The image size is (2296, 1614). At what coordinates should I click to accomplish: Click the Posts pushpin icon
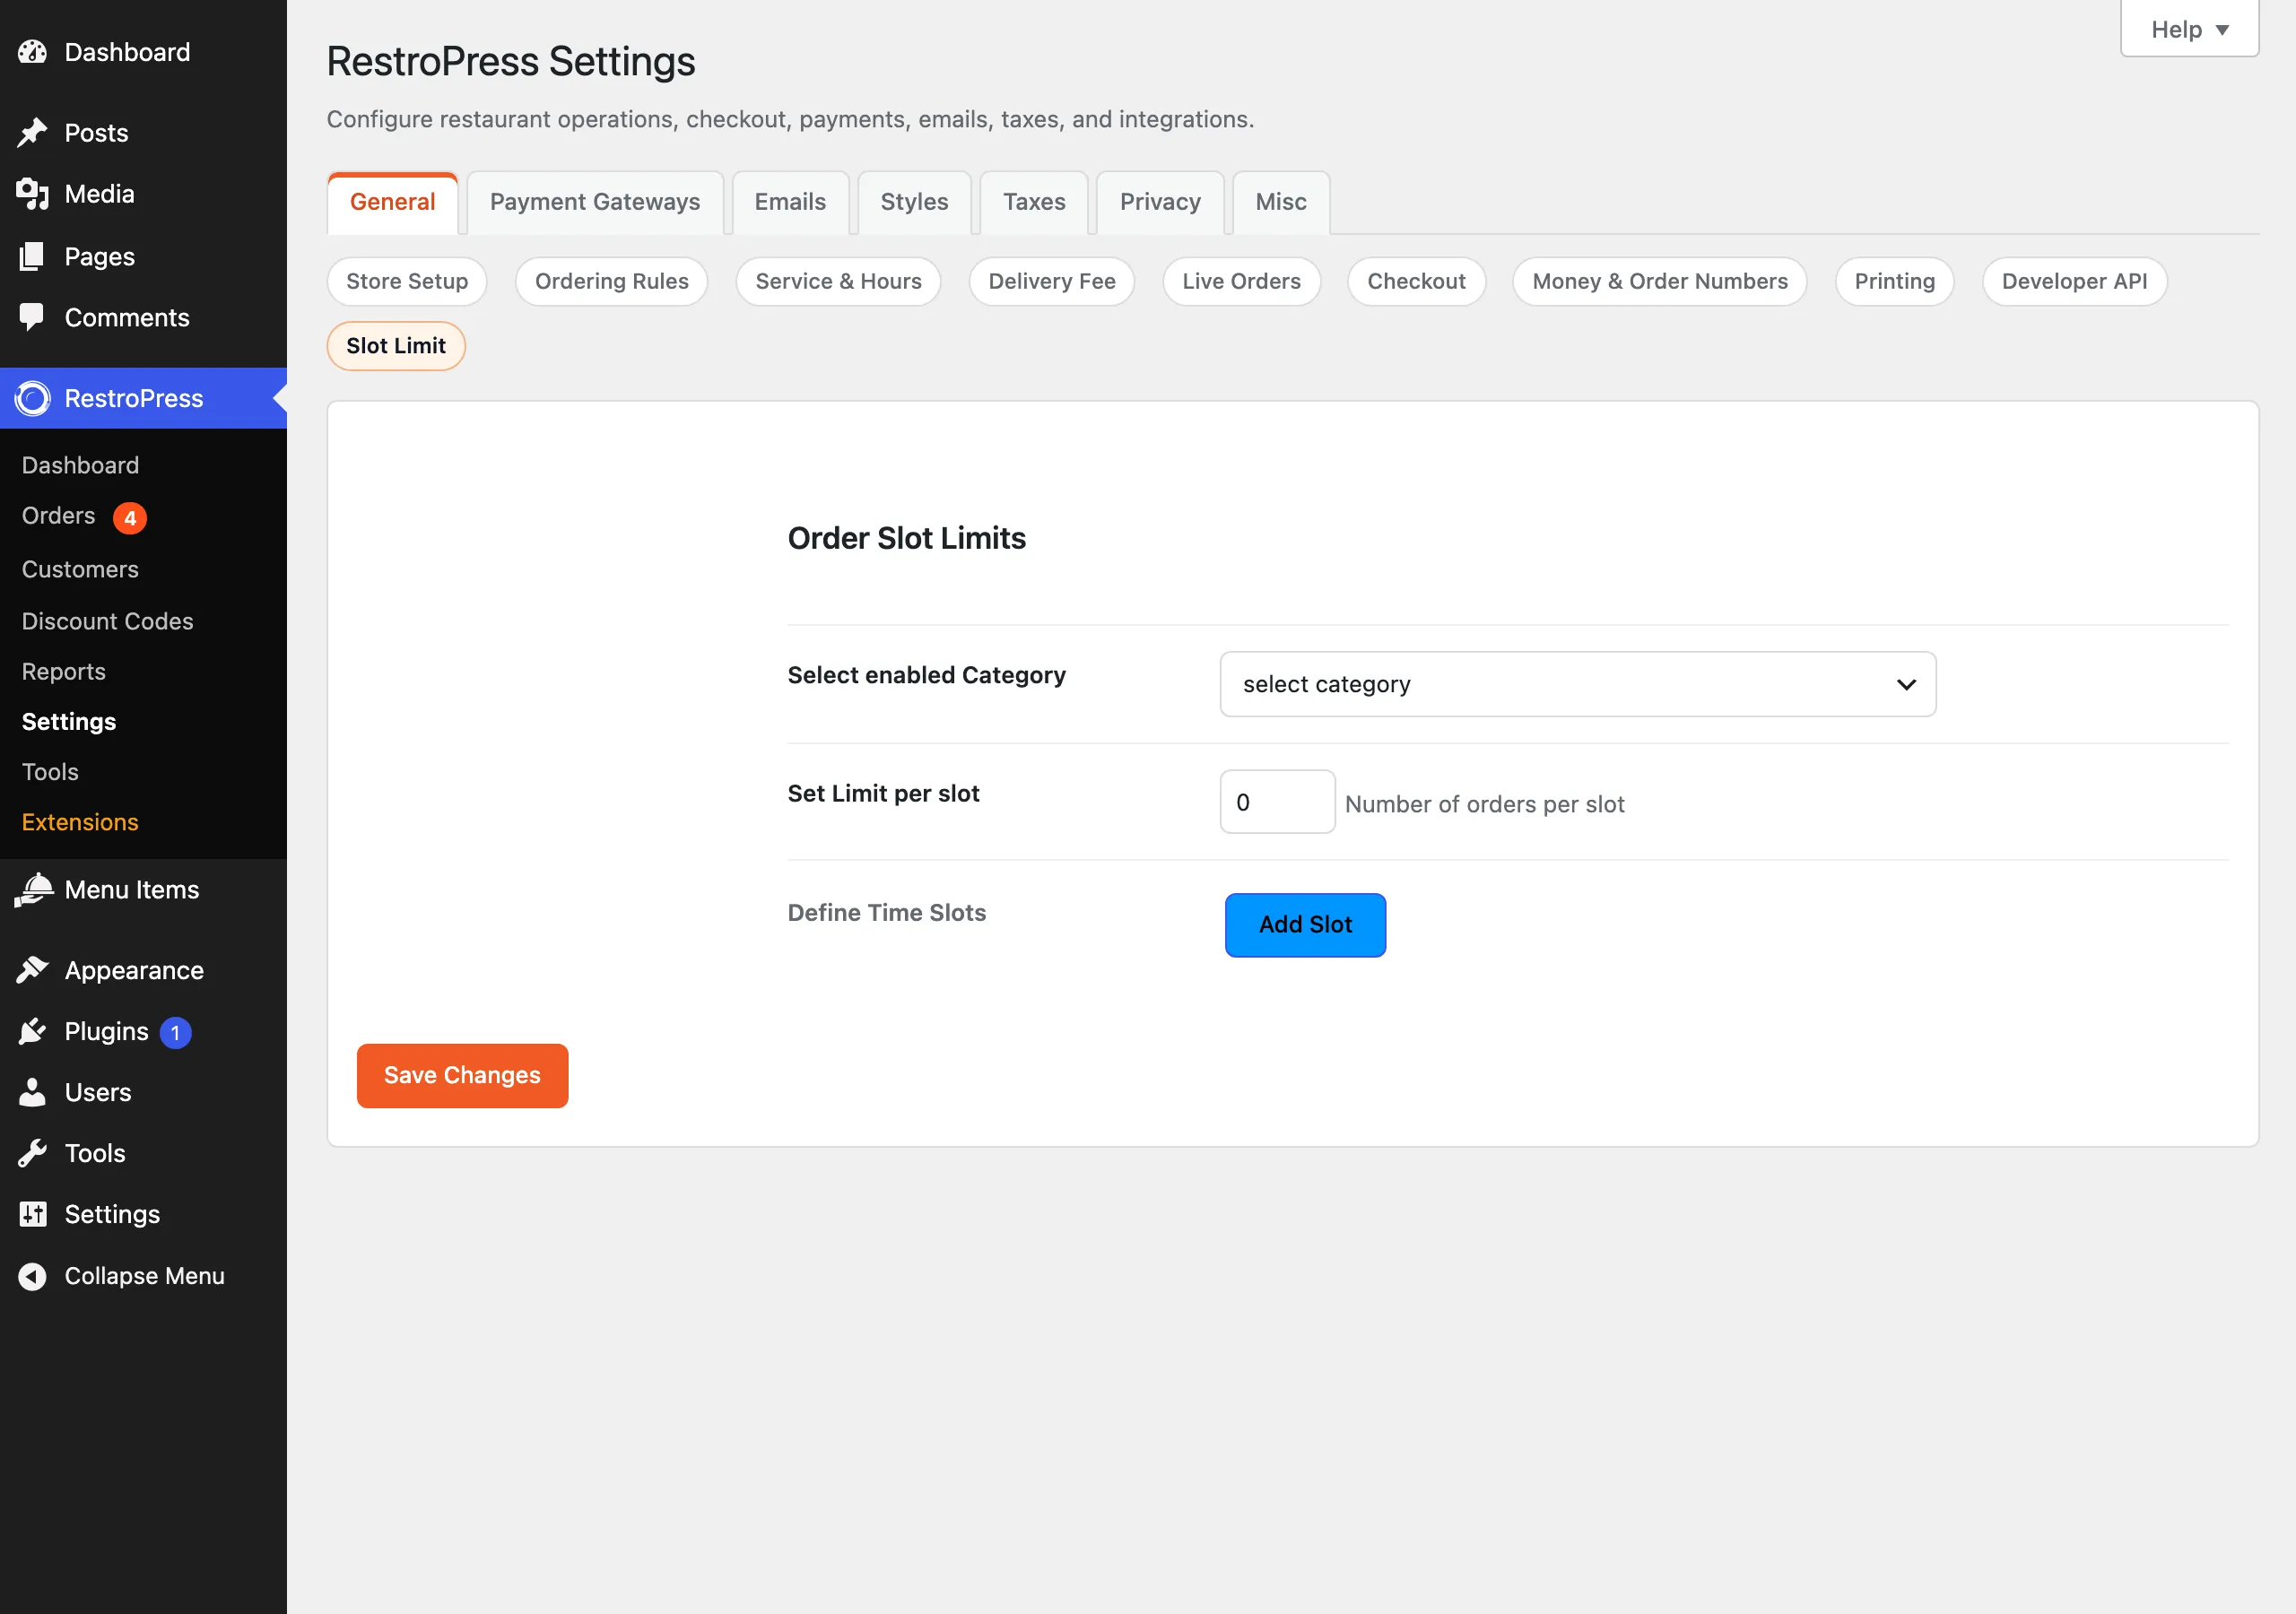click(32, 133)
